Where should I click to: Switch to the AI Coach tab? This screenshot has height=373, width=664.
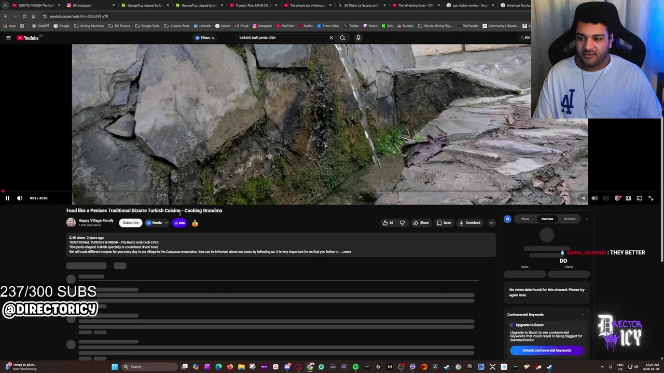pos(569,219)
